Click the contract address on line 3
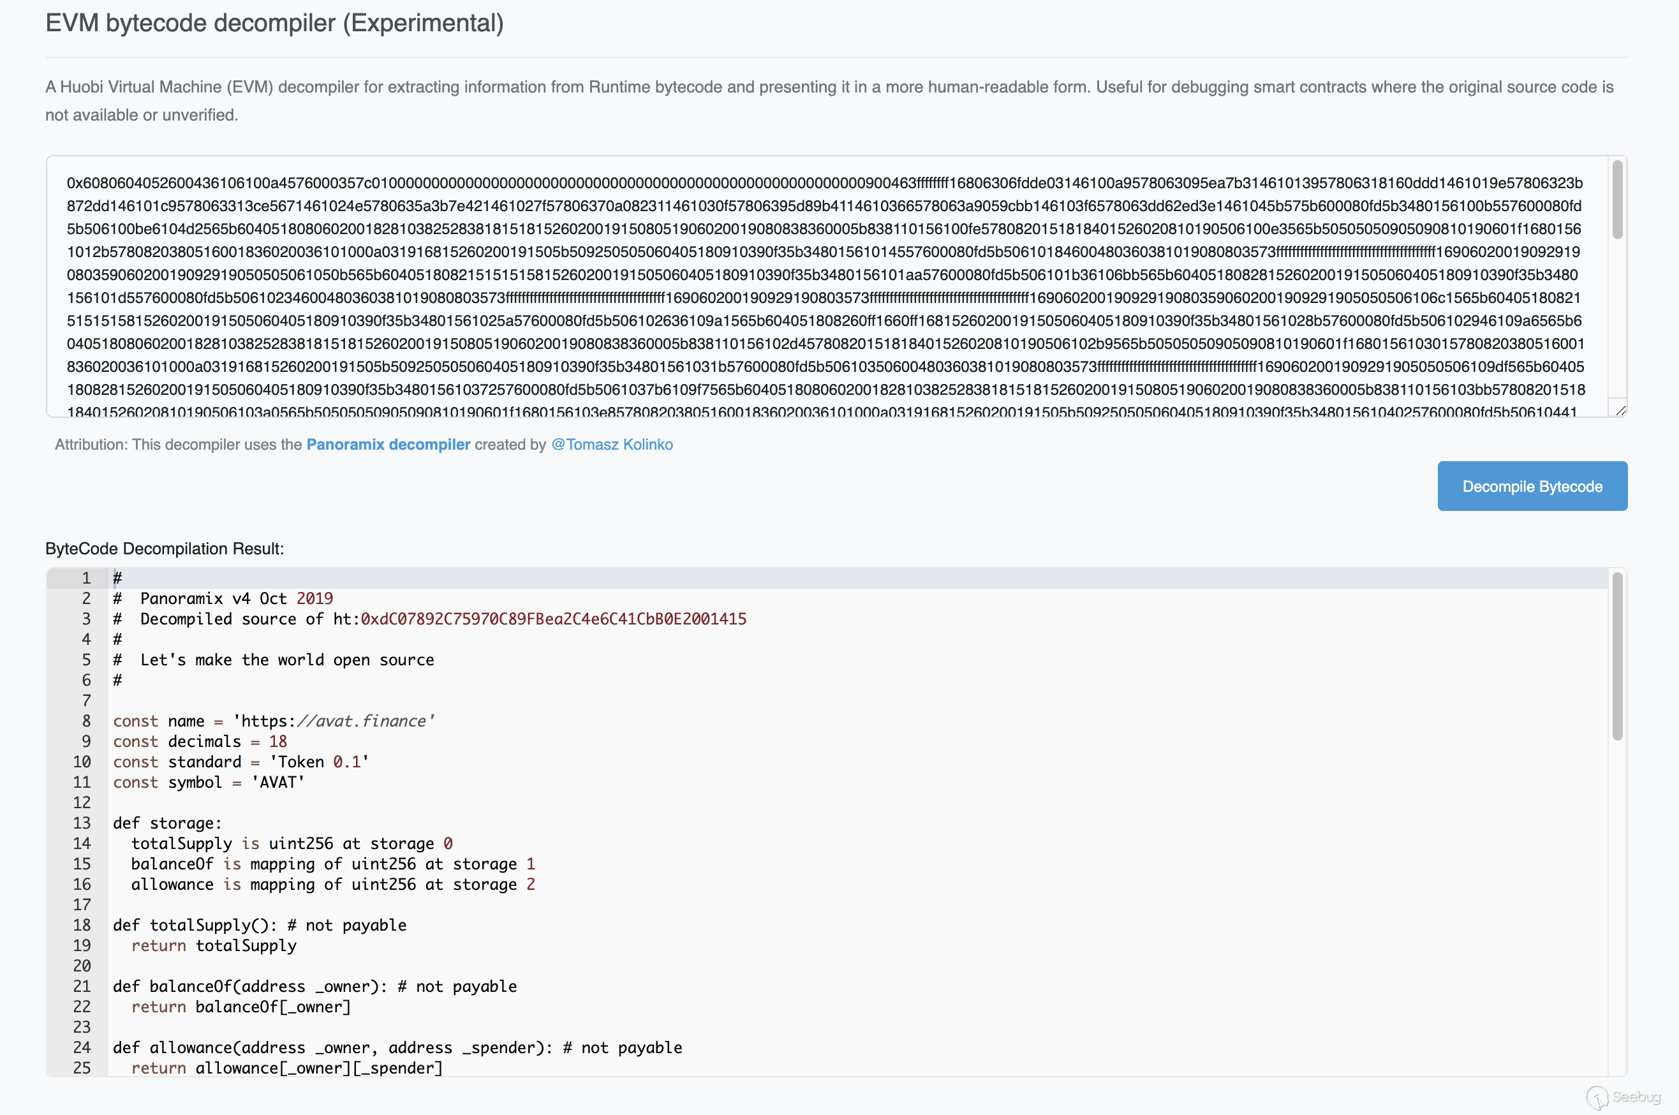Image resolution: width=1679 pixels, height=1115 pixels. pyautogui.click(x=553, y=619)
